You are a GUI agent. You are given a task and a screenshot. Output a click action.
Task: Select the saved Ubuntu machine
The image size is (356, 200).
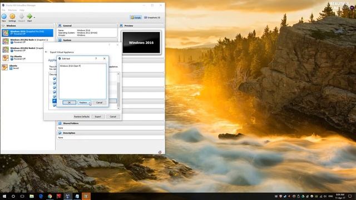coord(23,67)
